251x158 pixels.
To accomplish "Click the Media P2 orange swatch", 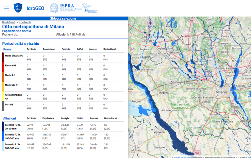I will click(3, 77).
